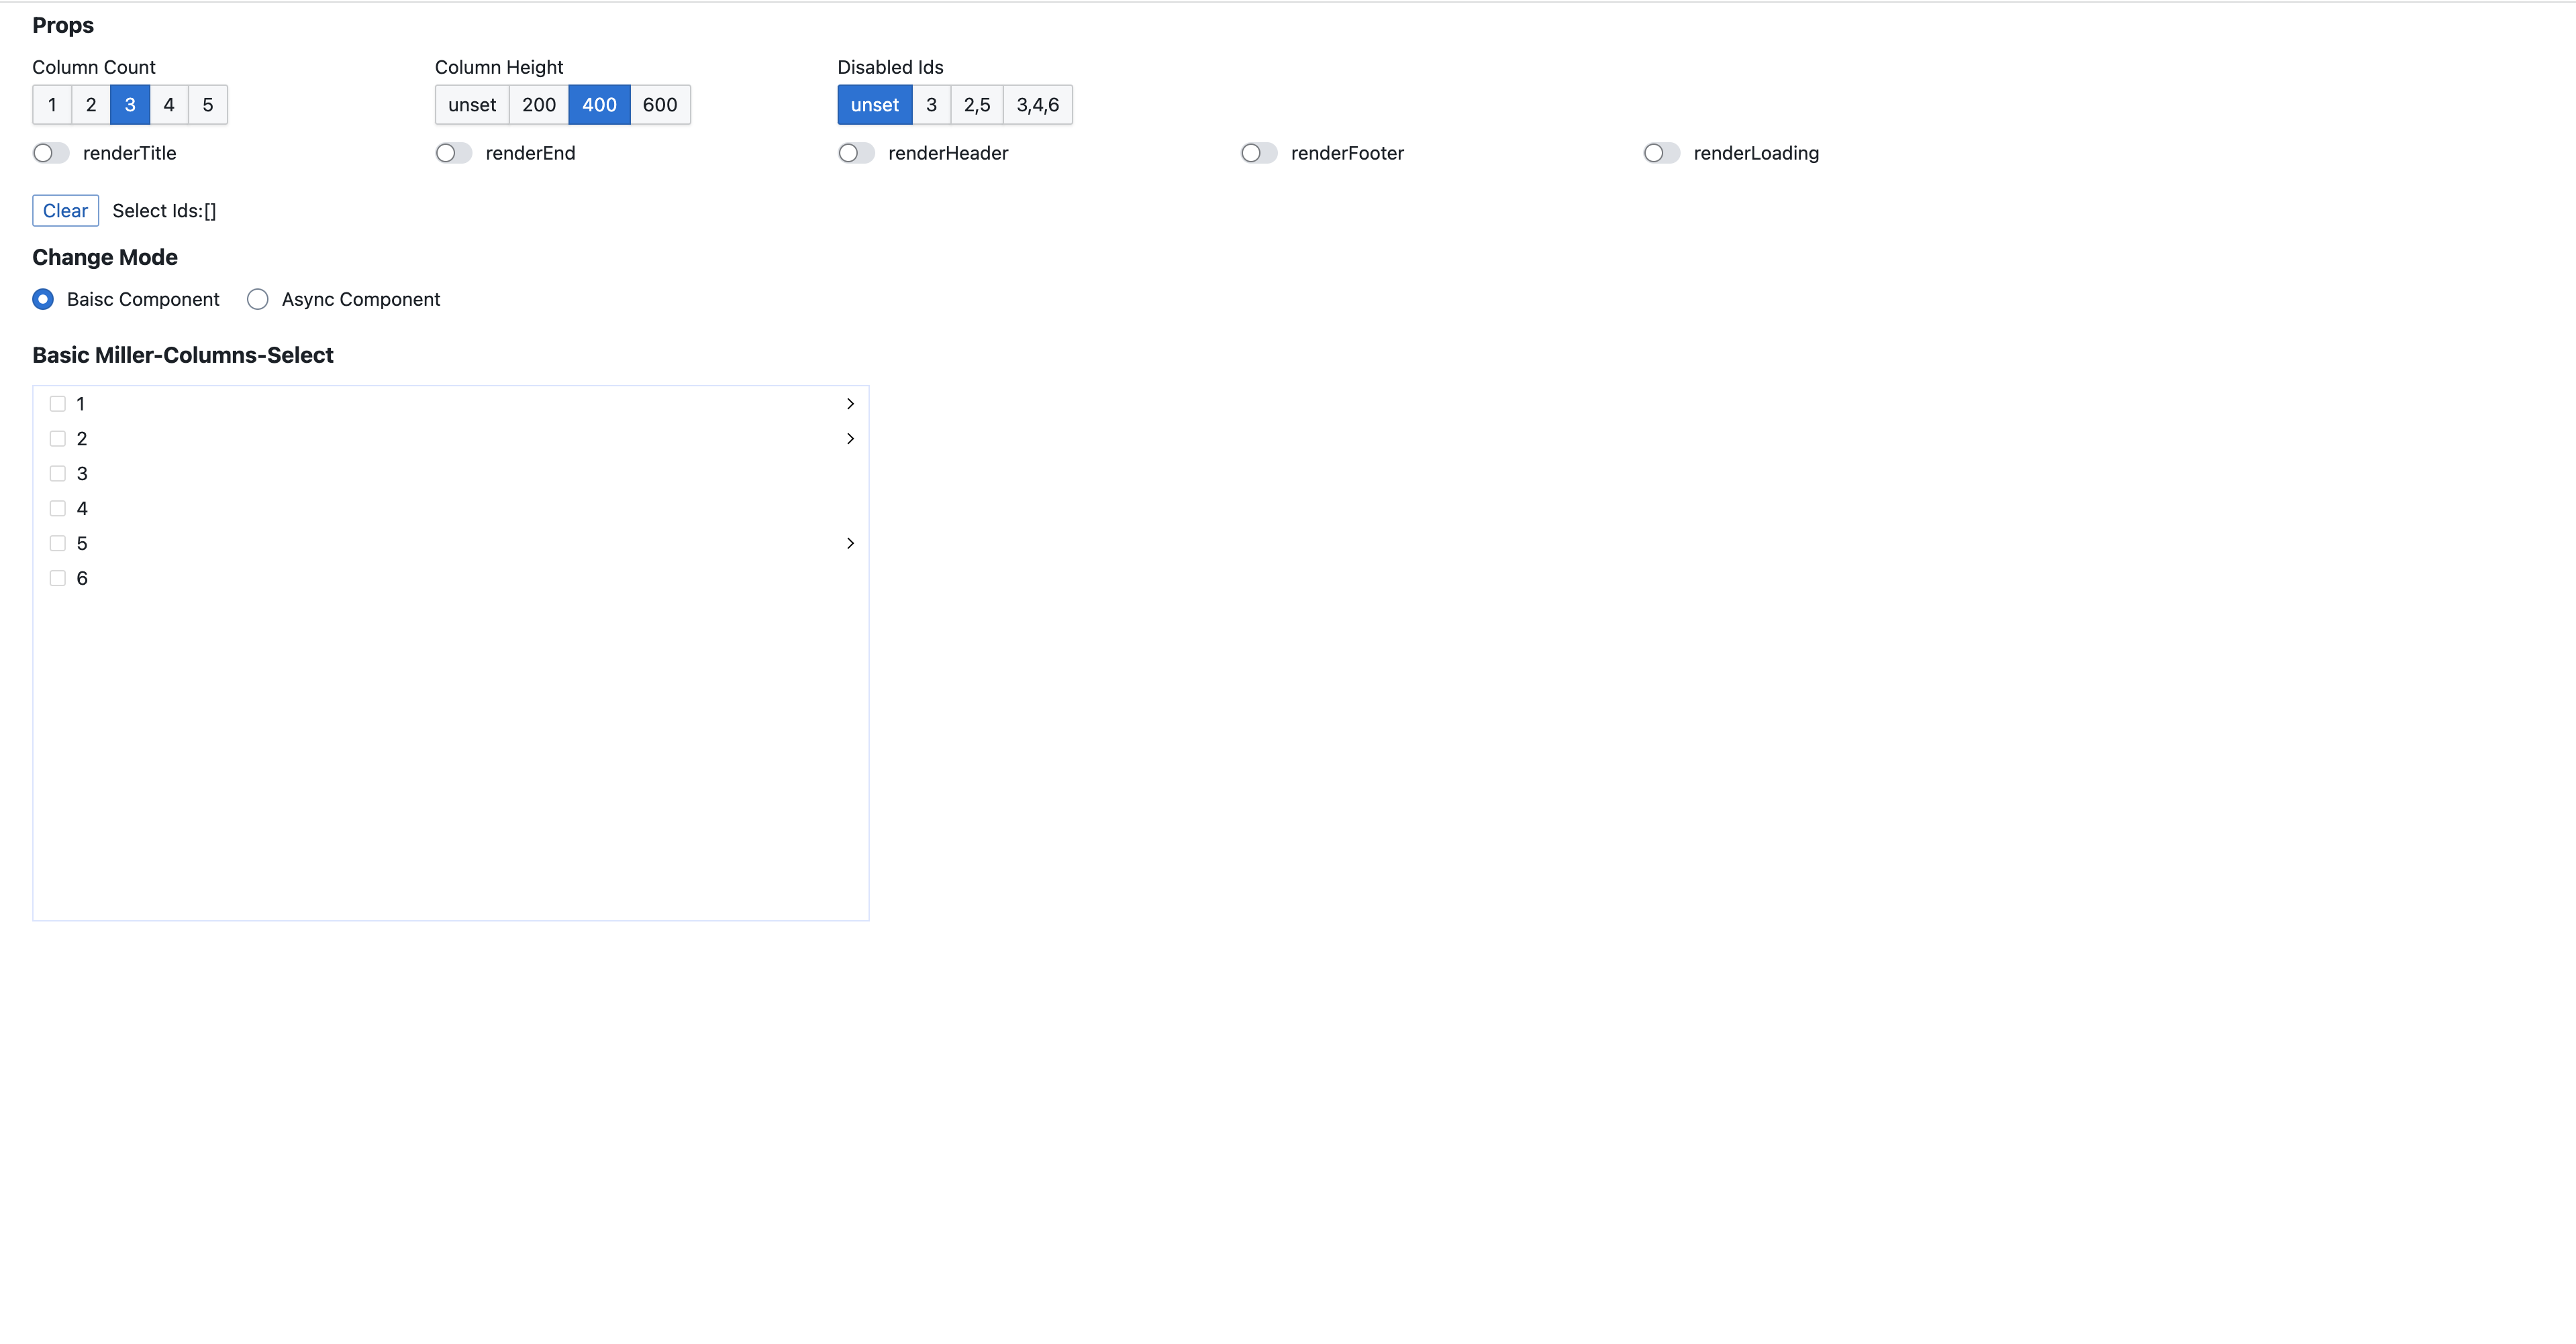This screenshot has width=2576, height=1344.
Task: Set Column Height to 600
Action: pyautogui.click(x=660, y=105)
